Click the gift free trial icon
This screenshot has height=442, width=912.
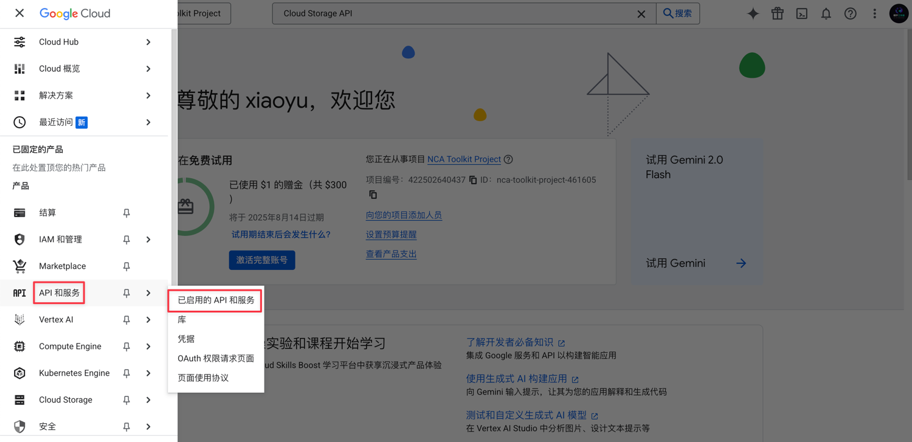tap(777, 13)
